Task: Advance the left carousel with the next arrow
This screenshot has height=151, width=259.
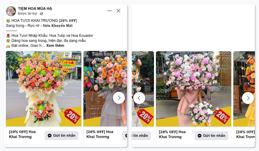Action: point(119,98)
